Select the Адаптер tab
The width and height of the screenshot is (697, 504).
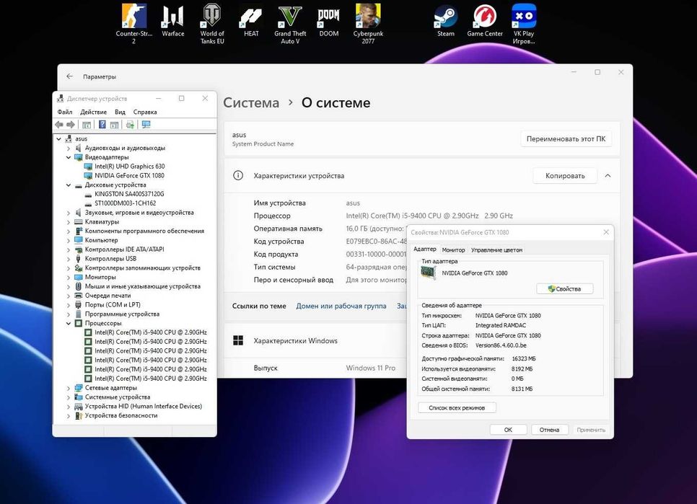coord(425,249)
